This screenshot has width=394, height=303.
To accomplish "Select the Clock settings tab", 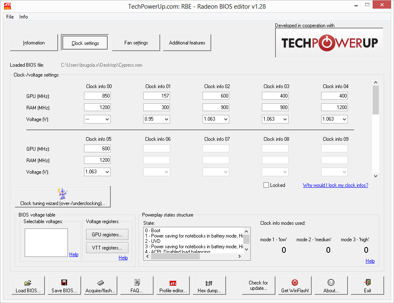I will click(x=85, y=43).
